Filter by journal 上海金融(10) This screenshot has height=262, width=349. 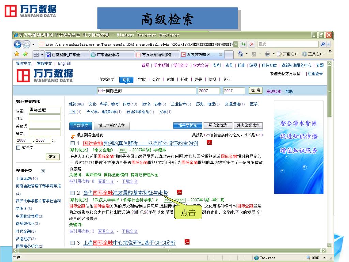coord(27,179)
